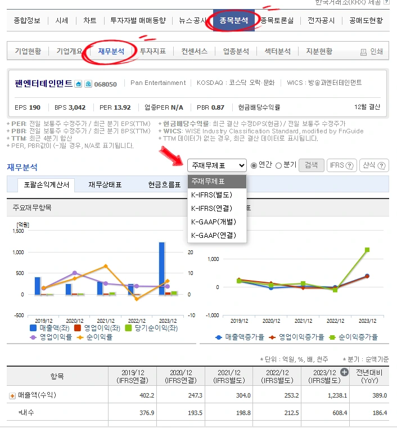The image size is (397, 428).
Task: Open the 종목토론실 tab
Action: click(277, 20)
